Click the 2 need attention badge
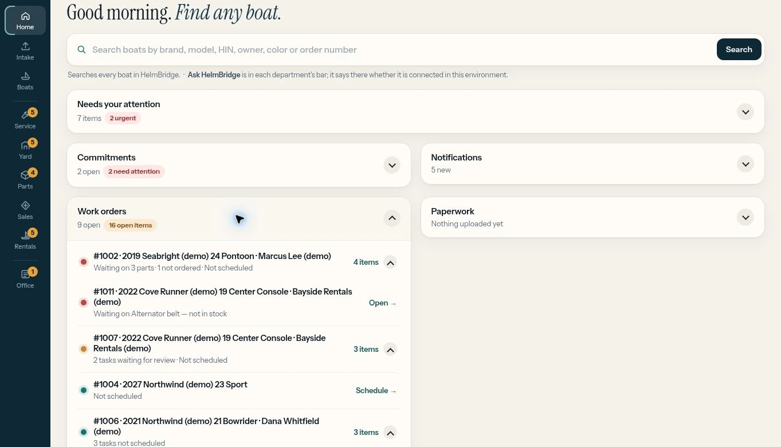The width and height of the screenshot is (781, 447). click(134, 171)
